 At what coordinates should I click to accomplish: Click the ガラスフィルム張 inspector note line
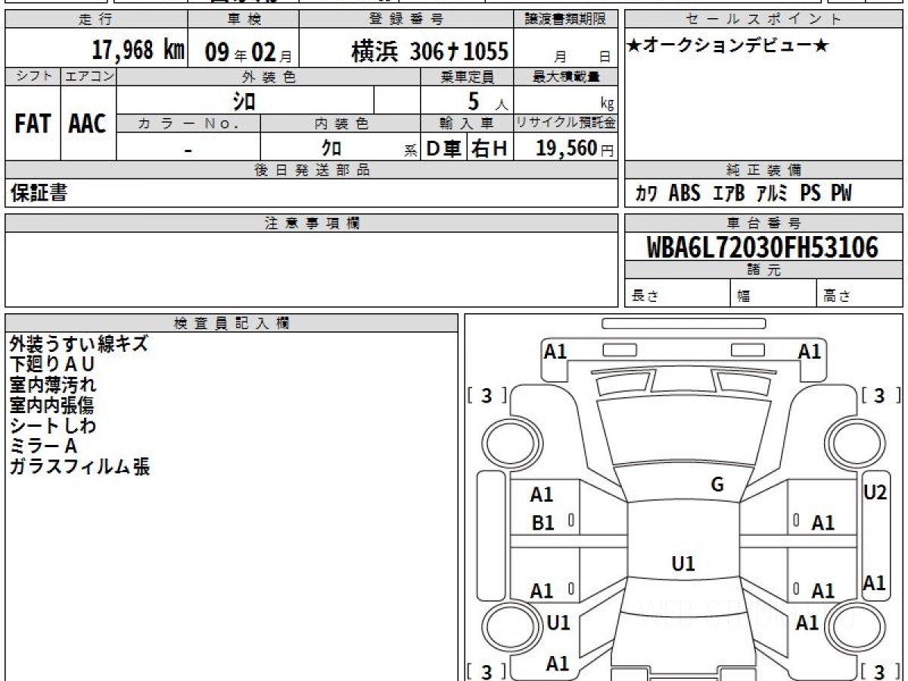pos(79,467)
